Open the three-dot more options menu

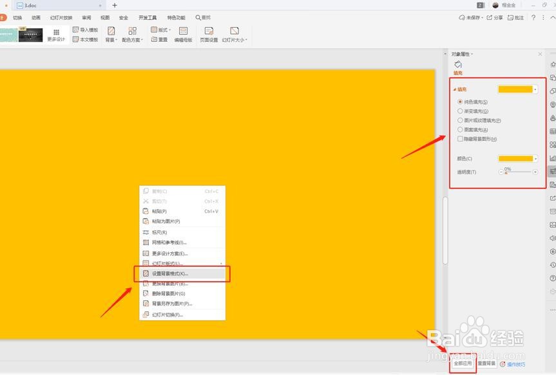[543, 17]
